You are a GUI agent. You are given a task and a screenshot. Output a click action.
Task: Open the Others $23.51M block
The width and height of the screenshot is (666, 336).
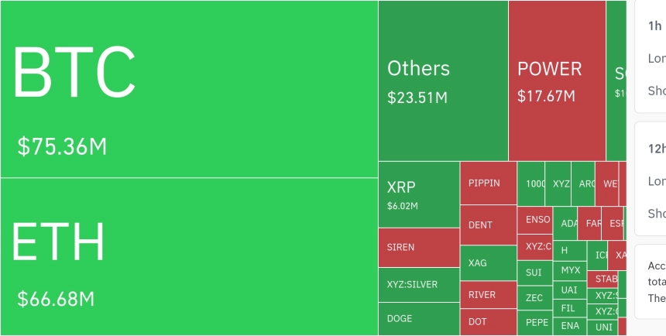[x=443, y=81]
